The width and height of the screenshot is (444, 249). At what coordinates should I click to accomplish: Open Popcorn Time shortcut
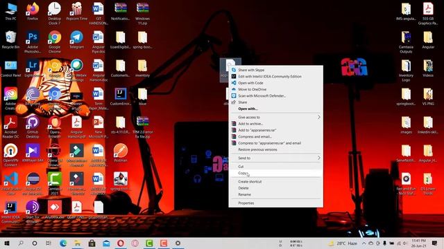77,12
